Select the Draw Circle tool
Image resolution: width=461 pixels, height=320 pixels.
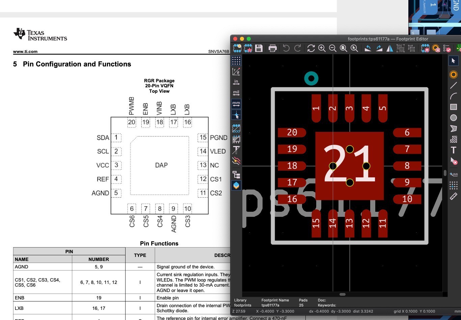pos(454,118)
